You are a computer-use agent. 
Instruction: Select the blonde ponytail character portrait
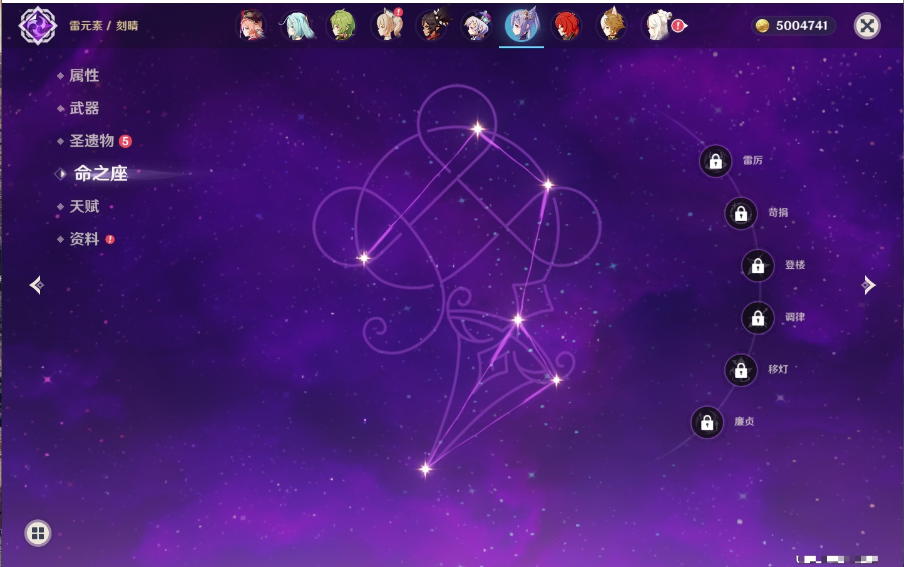tap(388, 26)
